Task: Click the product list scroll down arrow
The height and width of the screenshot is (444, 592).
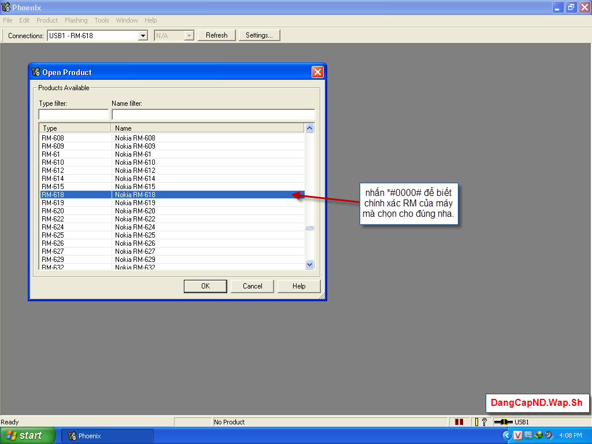Action: (x=310, y=265)
